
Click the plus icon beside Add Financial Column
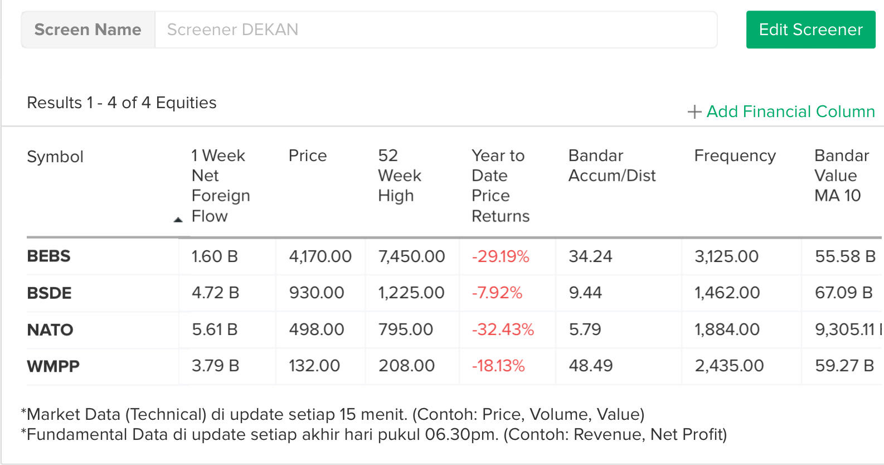click(x=694, y=112)
